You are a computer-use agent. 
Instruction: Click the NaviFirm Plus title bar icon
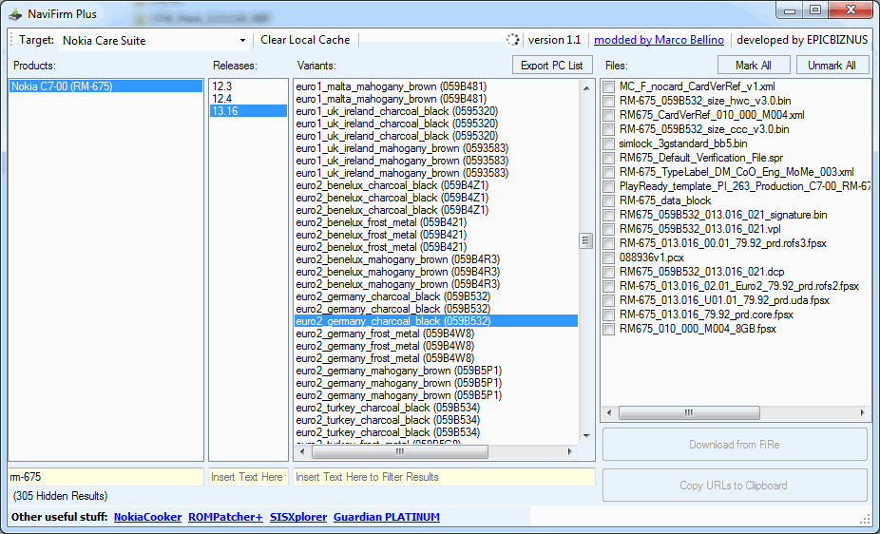coord(15,14)
